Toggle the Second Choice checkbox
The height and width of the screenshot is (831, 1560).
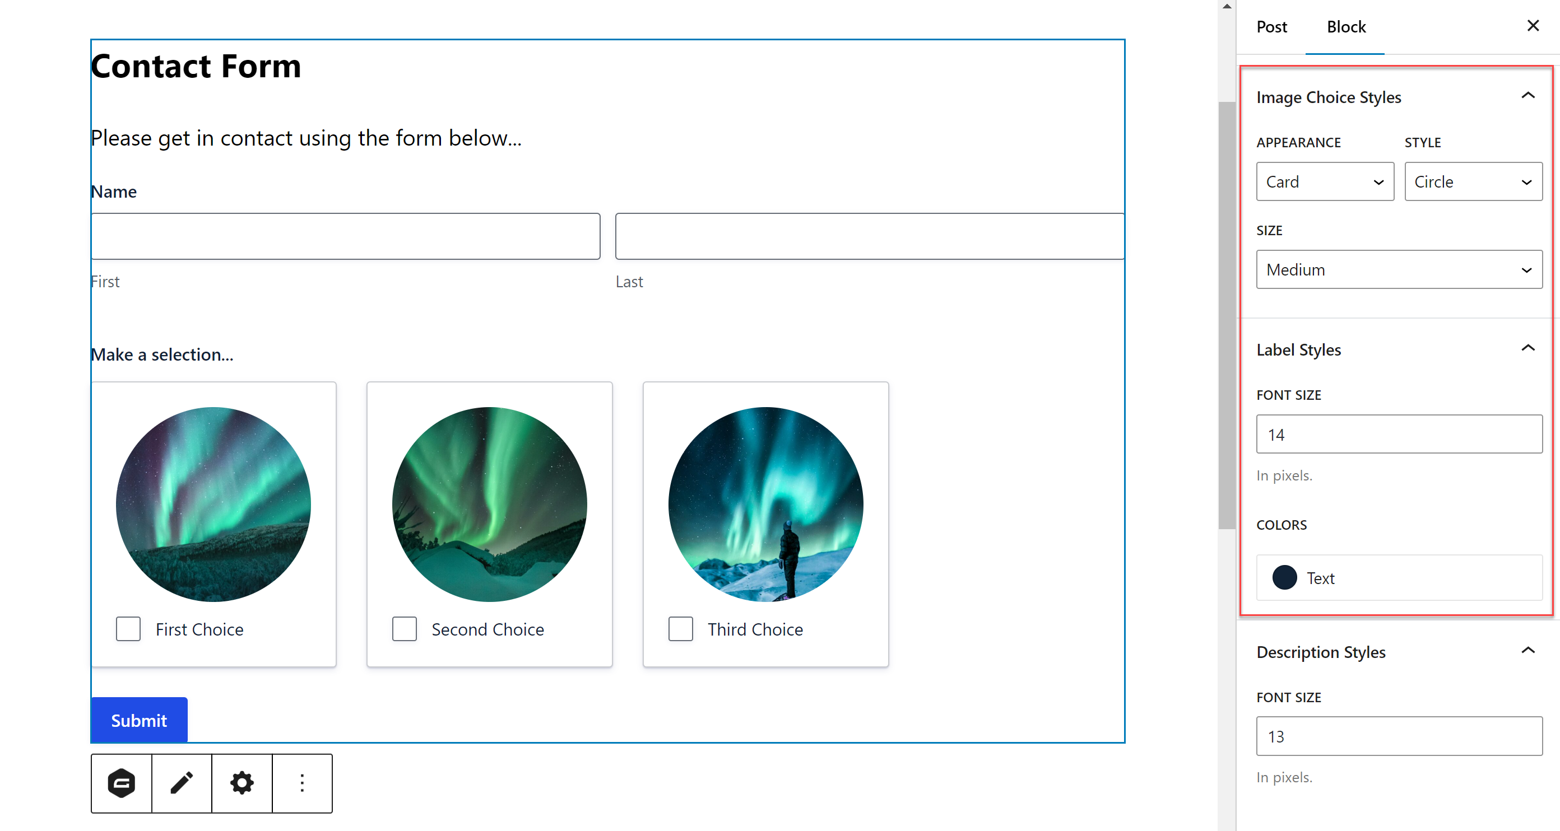click(403, 629)
